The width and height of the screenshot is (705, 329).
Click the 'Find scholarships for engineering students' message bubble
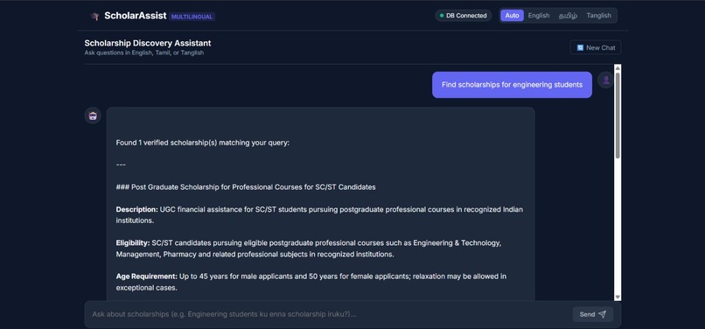pos(512,85)
